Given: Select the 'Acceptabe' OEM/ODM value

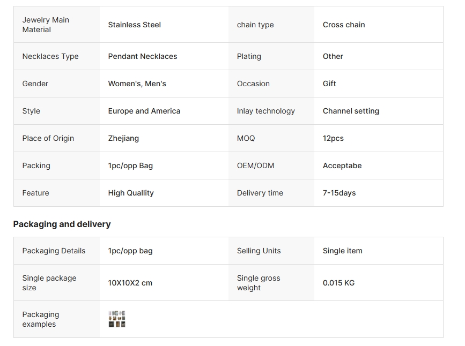Looking at the screenshot, I should coord(342,166).
